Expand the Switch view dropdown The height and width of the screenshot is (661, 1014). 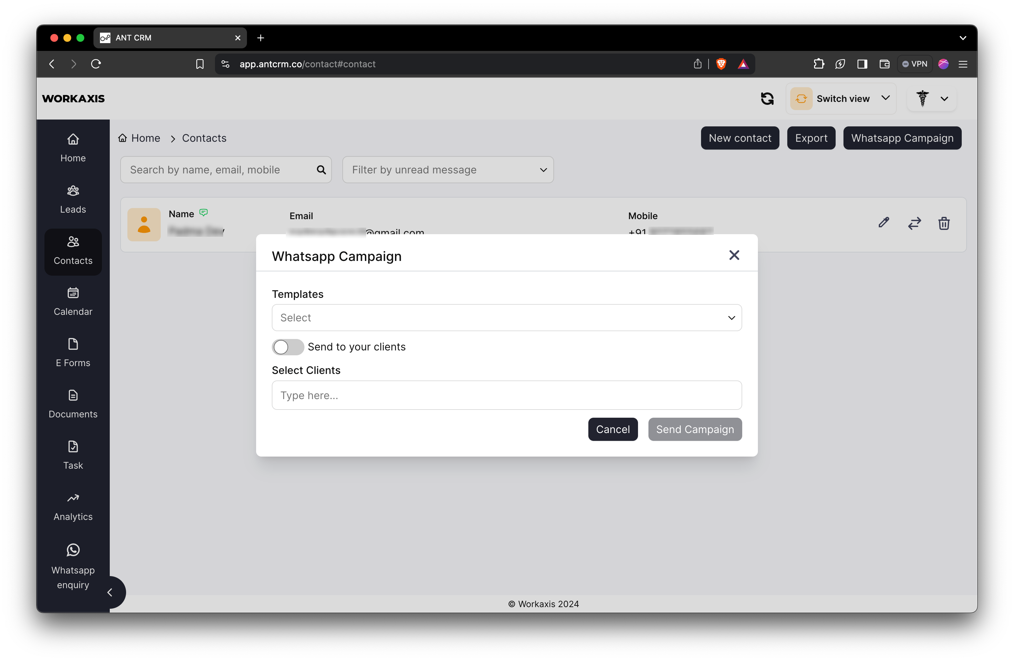(x=841, y=98)
